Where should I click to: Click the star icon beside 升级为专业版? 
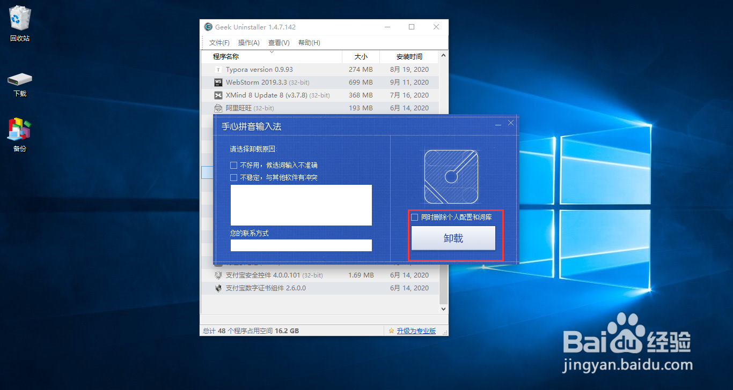click(392, 331)
